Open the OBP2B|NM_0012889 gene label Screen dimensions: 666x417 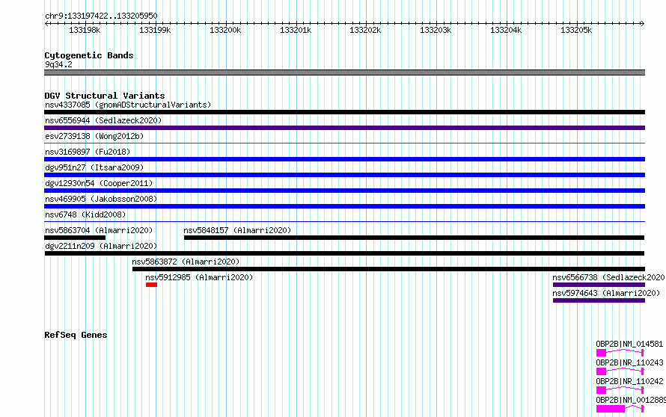(631, 400)
